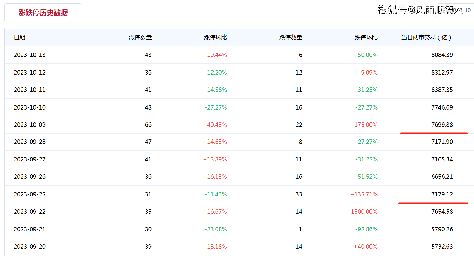Select the 8387.35 trading volume cell
The height and width of the screenshot is (256, 474).
(x=442, y=90)
